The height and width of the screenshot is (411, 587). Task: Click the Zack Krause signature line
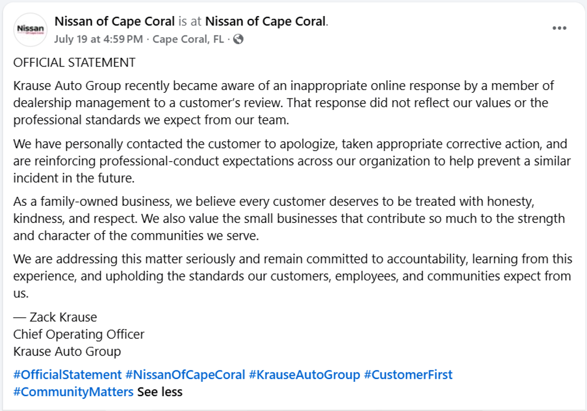(x=55, y=317)
